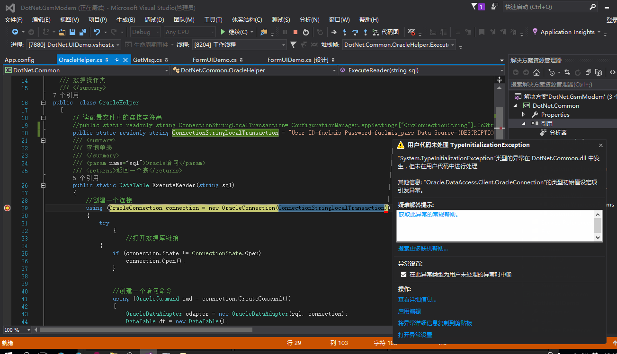The image size is (617, 354).
Task: Open the Code Map (代码图) button
Action: tap(386, 32)
